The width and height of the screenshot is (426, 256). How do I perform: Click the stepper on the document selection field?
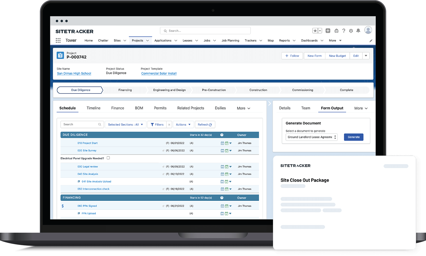(x=335, y=137)
